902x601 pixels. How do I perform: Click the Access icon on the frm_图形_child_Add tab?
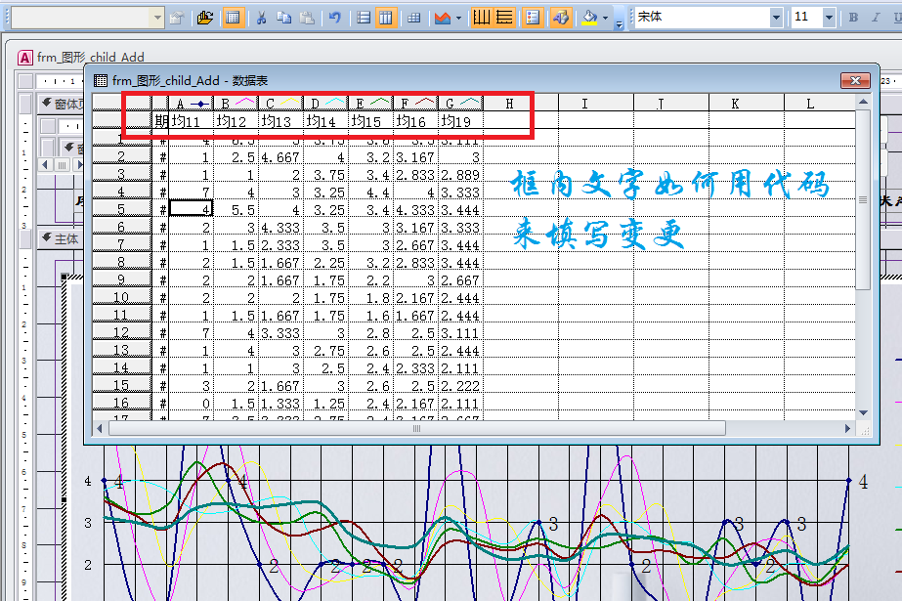[24, 57]
